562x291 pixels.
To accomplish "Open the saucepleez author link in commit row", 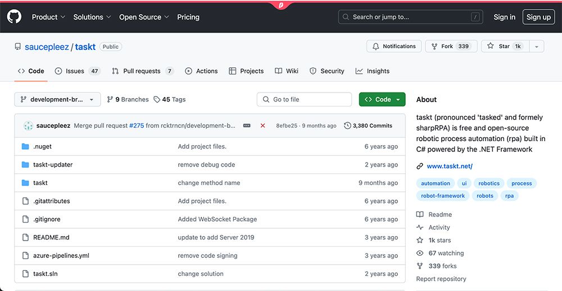I will tap(53, 126).
